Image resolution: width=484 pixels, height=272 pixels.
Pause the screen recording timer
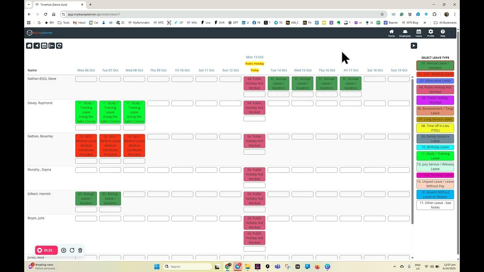[64, 250]
